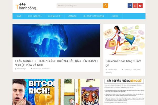Viewport: 158px width, 105px height.
Task: Open the Facebook social icon
Action: tap(130, 6)
